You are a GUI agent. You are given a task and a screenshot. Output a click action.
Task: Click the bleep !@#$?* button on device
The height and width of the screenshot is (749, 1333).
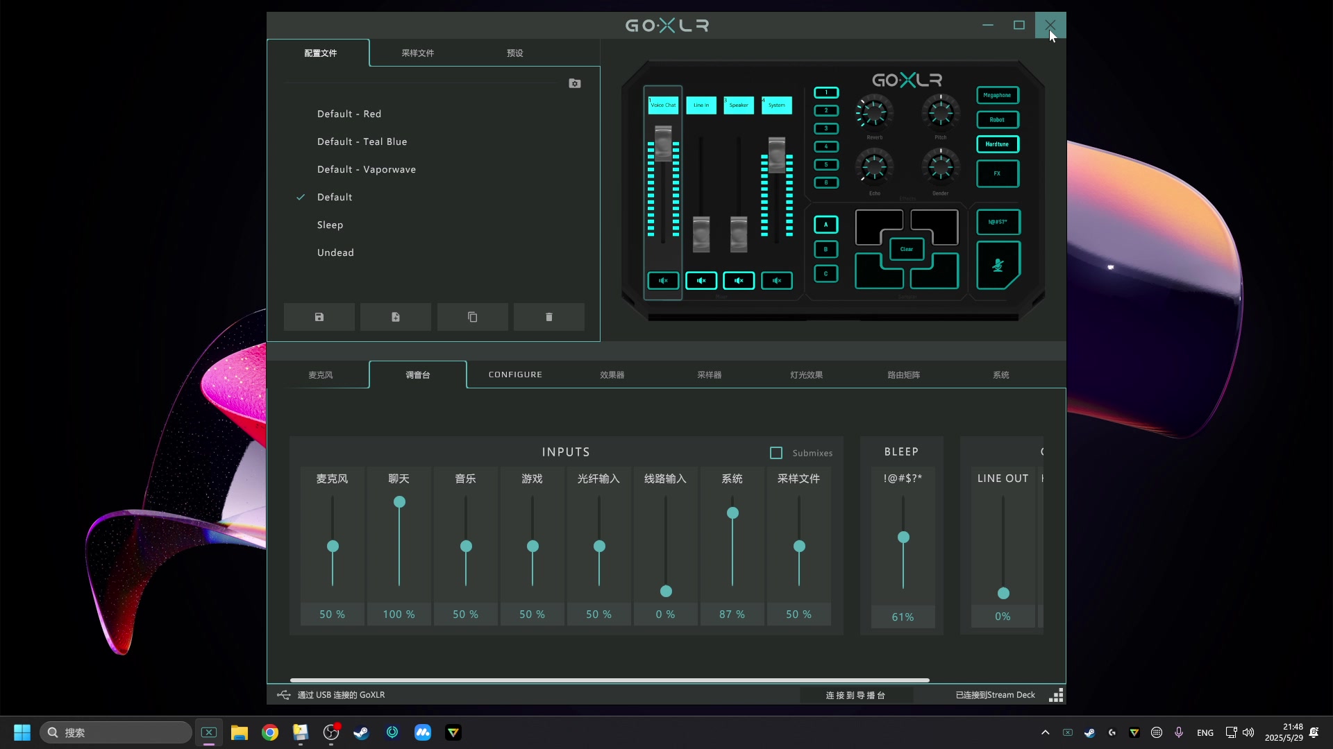pos(998,222)
